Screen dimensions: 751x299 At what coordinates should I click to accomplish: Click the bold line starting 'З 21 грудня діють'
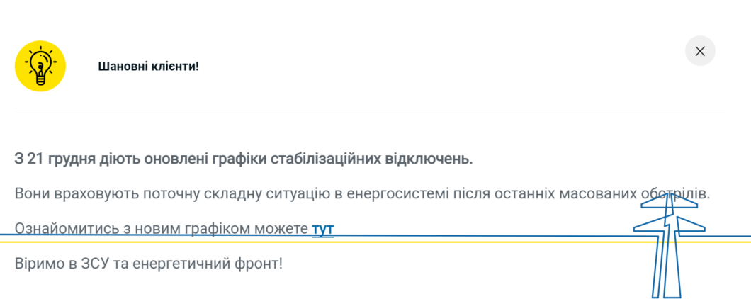point(244,159)
